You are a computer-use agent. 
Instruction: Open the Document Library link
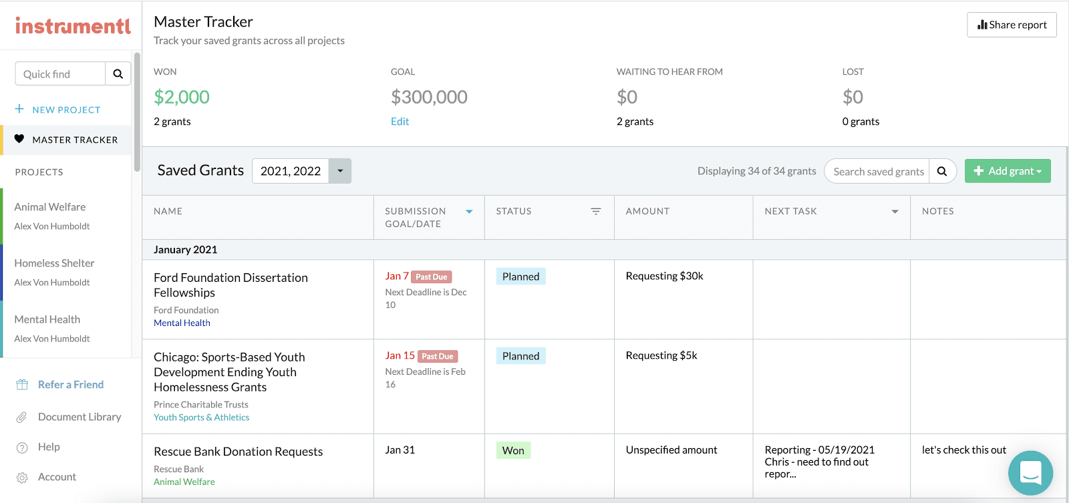coord(80,417)
